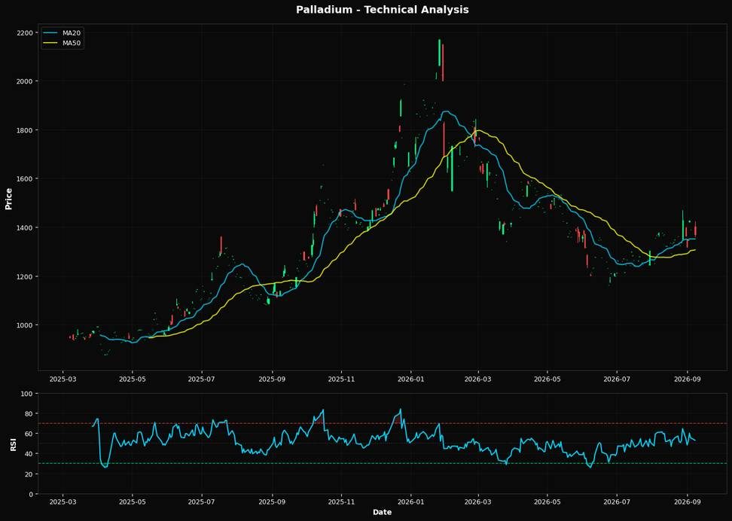Click 2025-09 date label under price chart
Viewport: 732px width, 521px height.
[272, 379]
